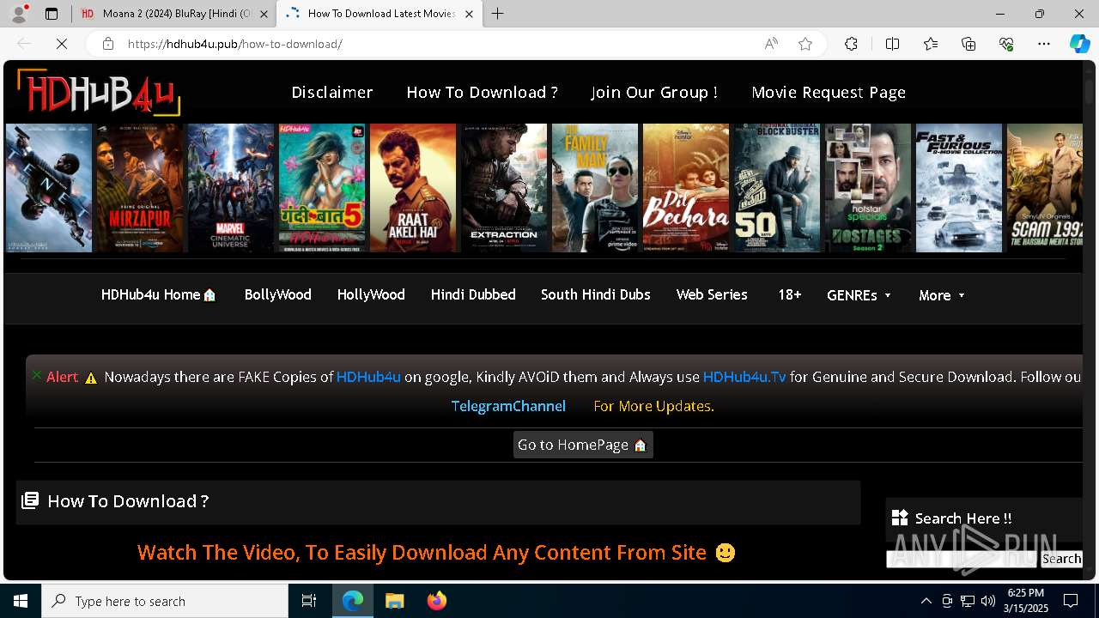Click in the site search field
The height and width of the screenshot is (618, 1099).
[962, 559]
